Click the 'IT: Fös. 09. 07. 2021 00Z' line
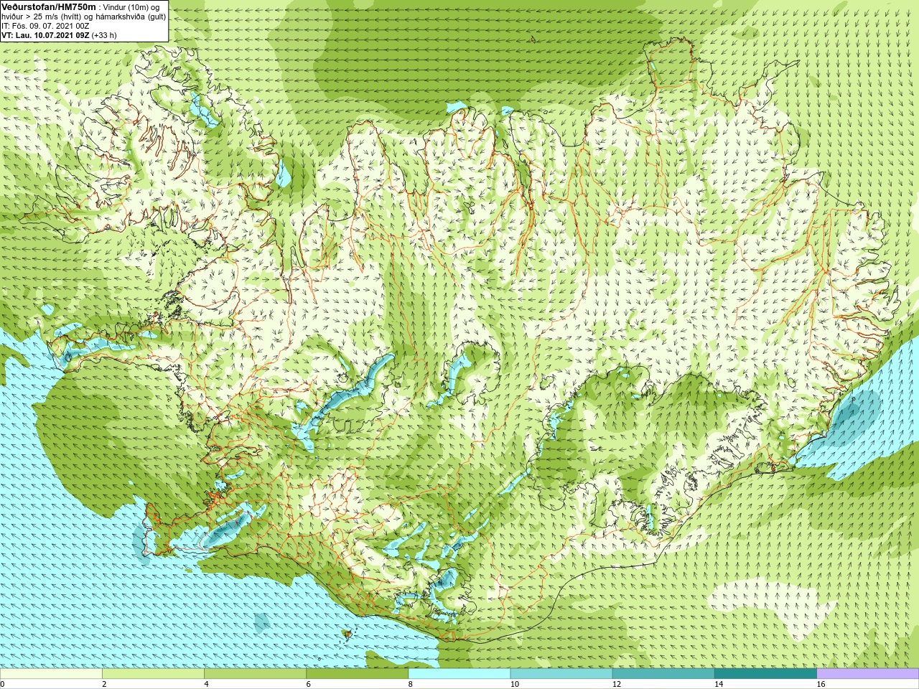Viewport: 919px width, 689px height. point(45,26)
